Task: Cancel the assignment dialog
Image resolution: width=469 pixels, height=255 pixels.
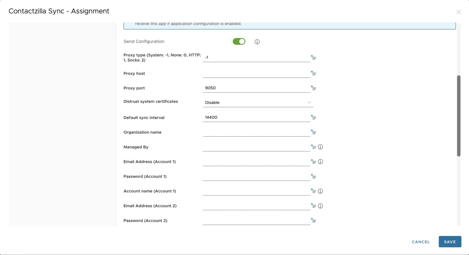Action: click(421, 242)
